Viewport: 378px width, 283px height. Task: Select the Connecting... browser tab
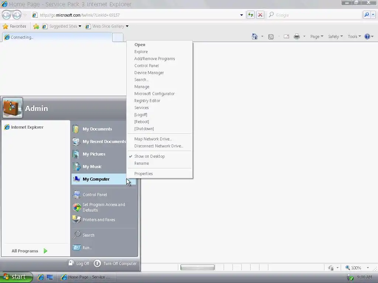(57, 37)
